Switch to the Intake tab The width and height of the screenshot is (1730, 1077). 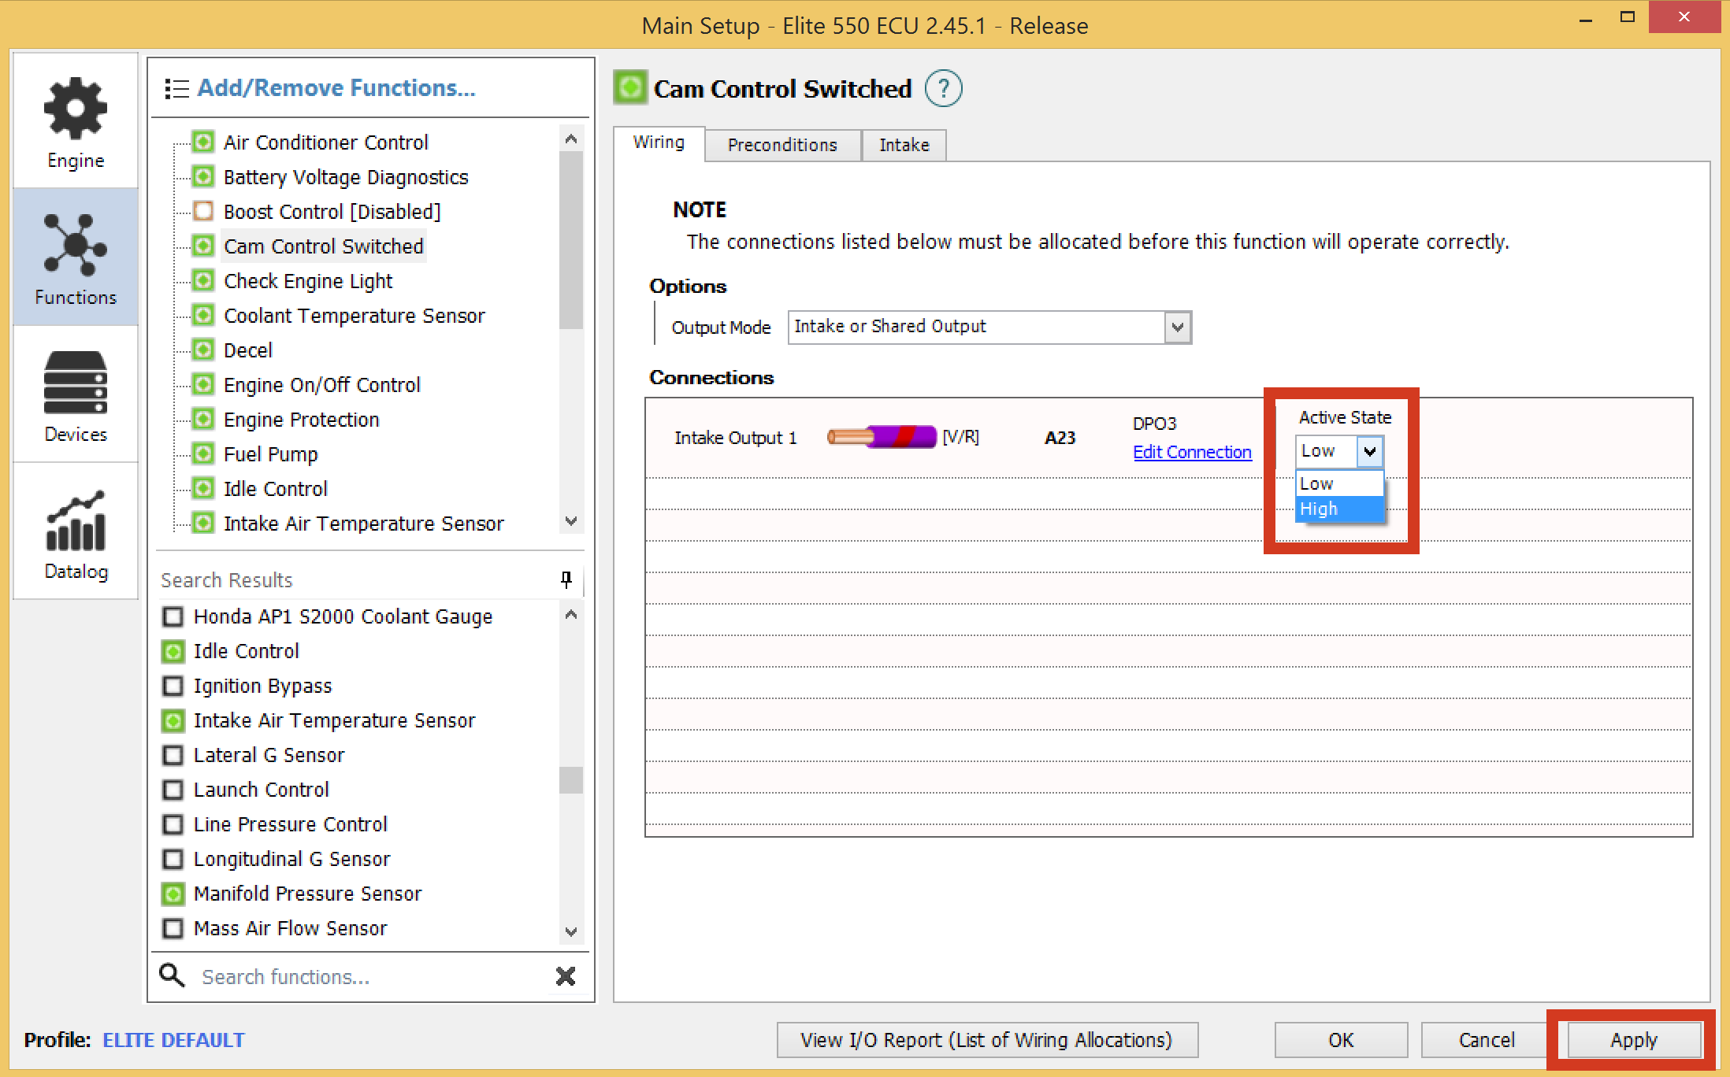904,146
